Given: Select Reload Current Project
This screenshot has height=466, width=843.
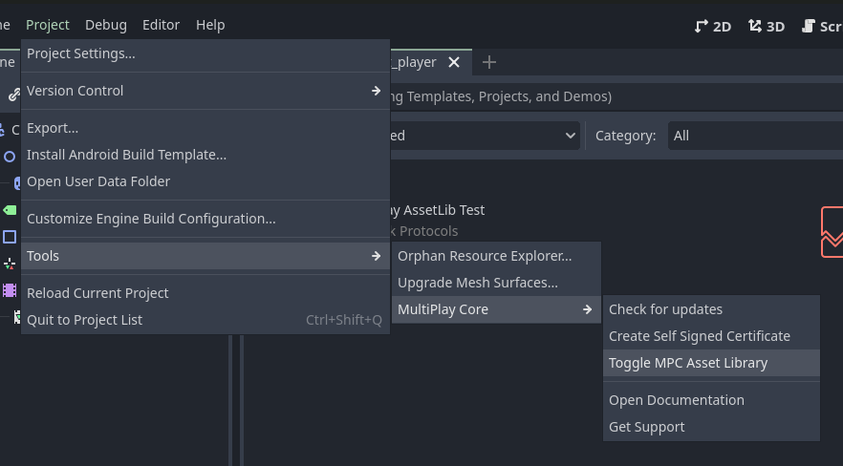Looking at the screenshot, I should [205, 293].
